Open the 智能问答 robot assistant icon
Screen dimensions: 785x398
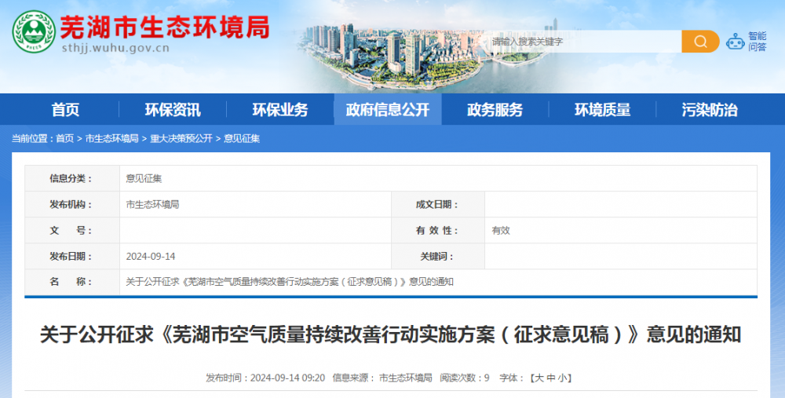point(736,42)
